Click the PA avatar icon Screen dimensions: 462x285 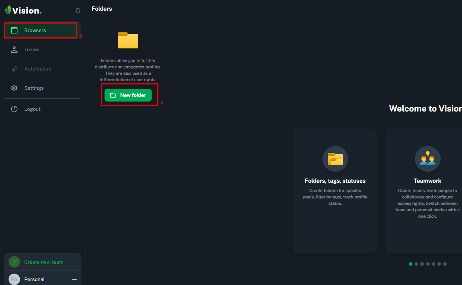(x=14, y=279)
